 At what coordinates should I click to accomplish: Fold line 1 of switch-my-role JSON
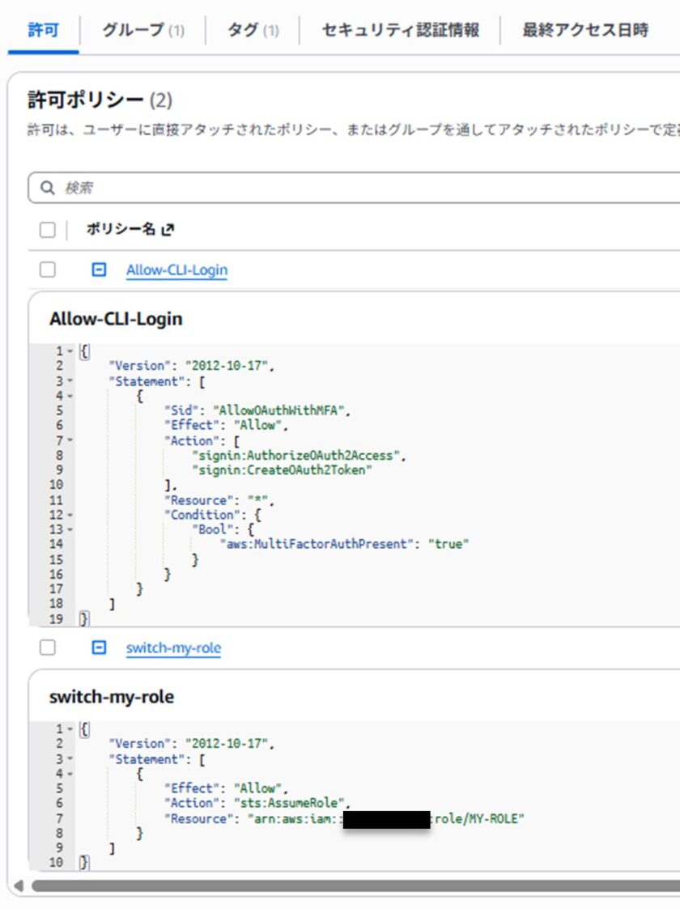(x=70, y=728)
